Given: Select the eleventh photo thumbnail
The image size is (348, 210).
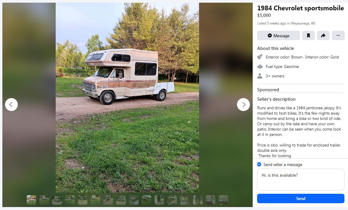Looking at the screenshot, I should coord(159,200).
